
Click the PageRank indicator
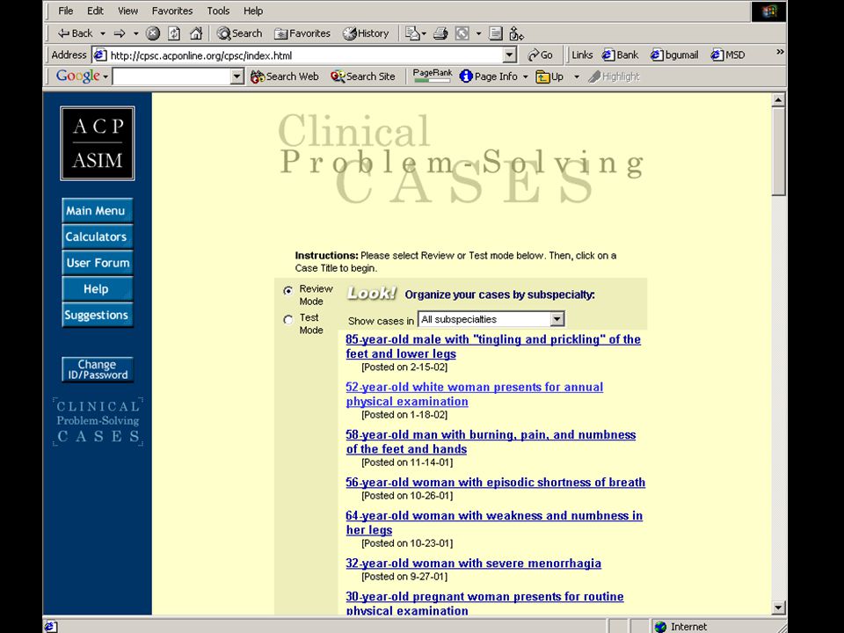(433, 76)
